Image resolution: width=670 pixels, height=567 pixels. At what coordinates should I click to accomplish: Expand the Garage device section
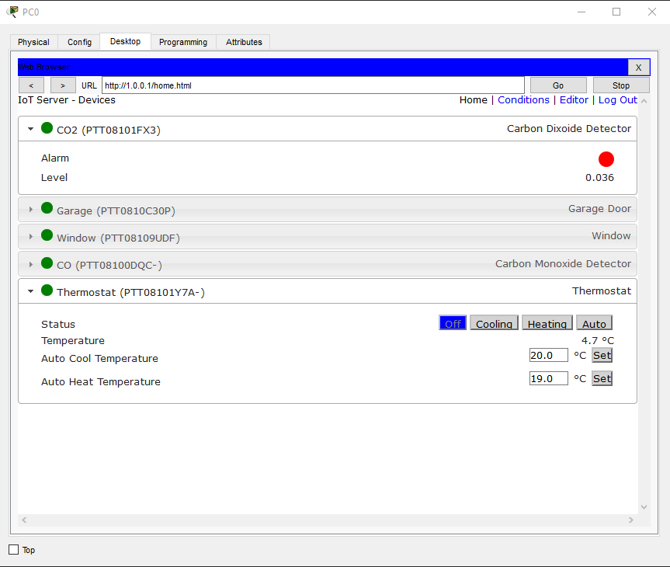(x=30, y=208)
